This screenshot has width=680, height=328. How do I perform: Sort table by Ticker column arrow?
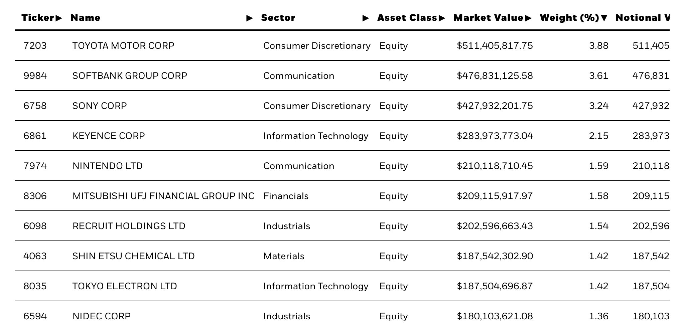pyautogui.click(x=59, y=18)
